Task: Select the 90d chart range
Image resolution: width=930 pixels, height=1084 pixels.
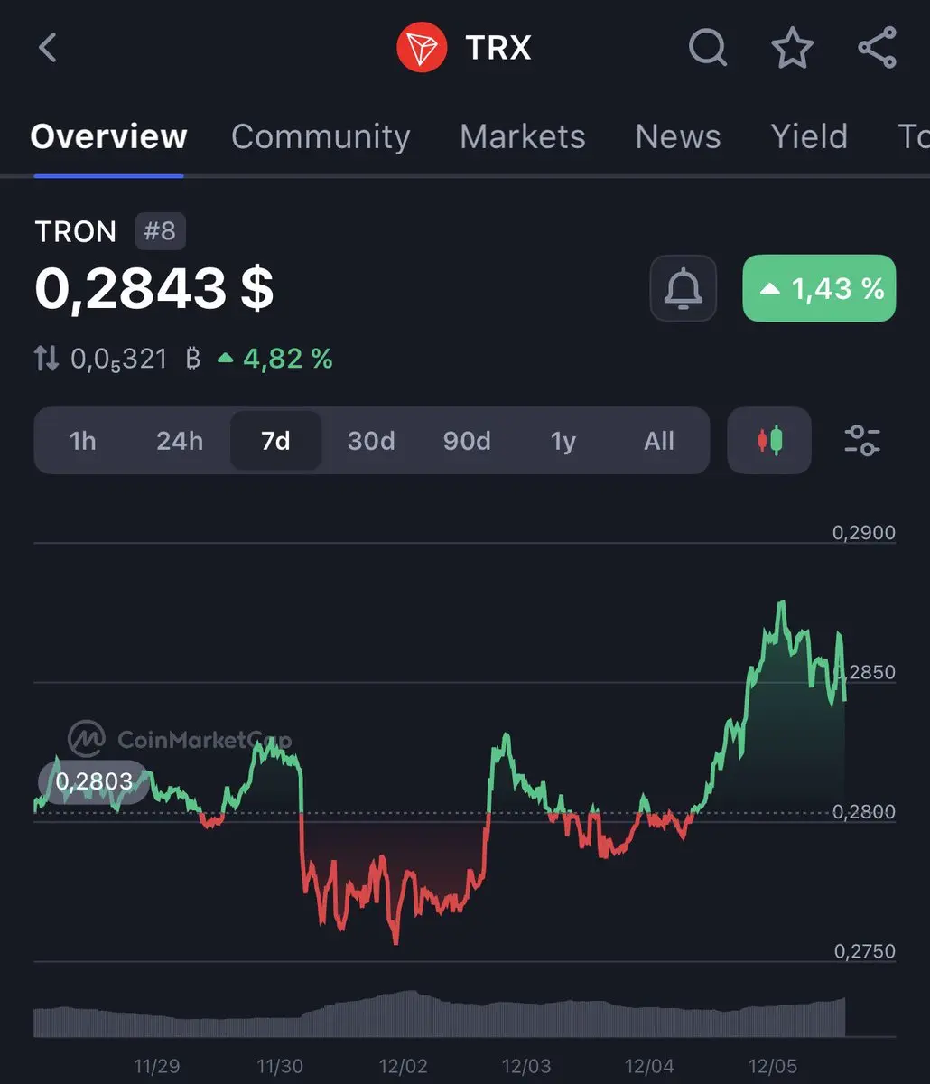Action: tap(467, 441)
